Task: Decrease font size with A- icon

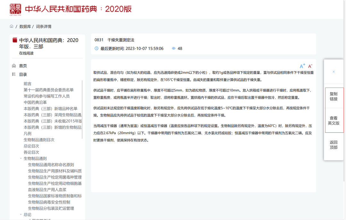Action: point(310,66)
